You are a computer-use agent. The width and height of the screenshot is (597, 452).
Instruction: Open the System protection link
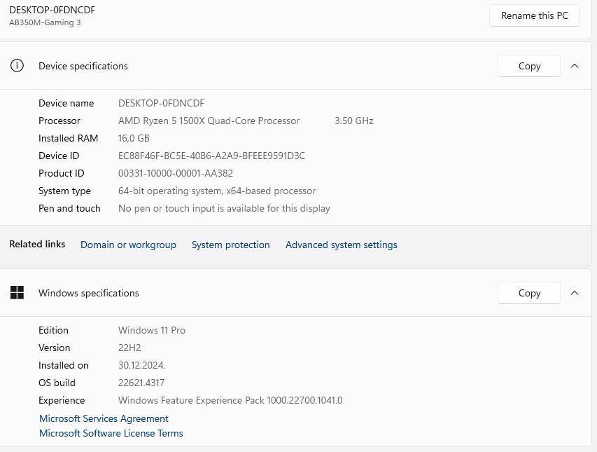coord(230,245)
